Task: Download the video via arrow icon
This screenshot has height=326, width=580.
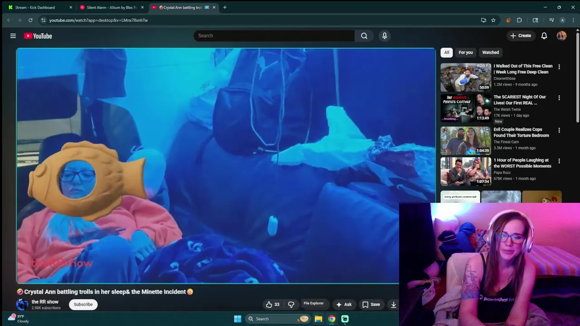Action: point(394,304)
